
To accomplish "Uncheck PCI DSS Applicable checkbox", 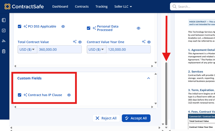I will coord(20,26).
